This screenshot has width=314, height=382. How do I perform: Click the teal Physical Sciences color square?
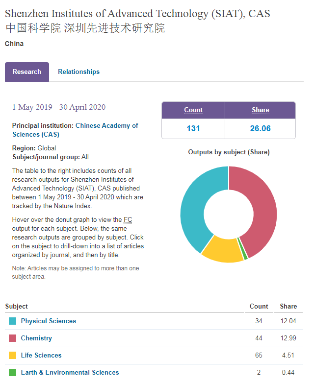(x=12, y=321)
